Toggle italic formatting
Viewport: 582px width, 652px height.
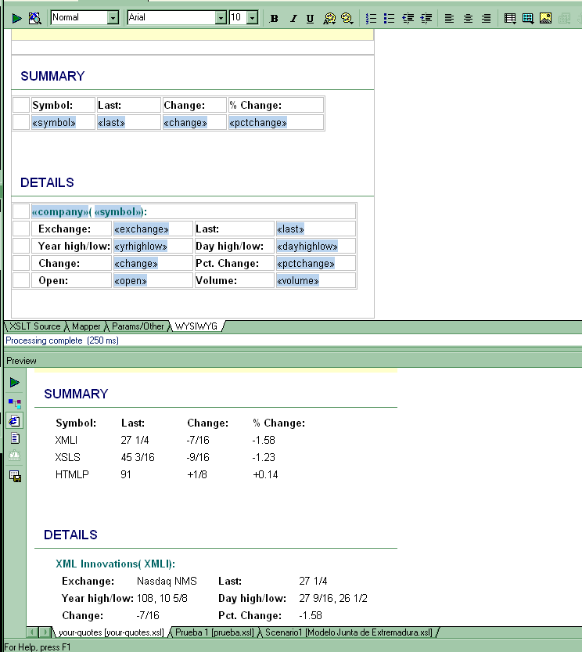point(293,18)
